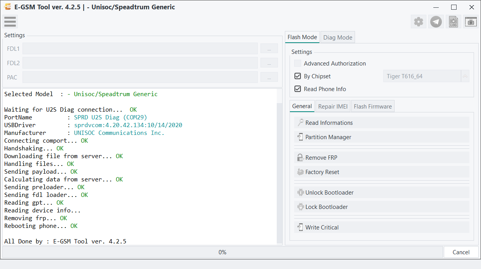Click the 'UNISOC Communications Inc.' manufacturer text
The width and height of the screenshot is (481, 269).
pos(119,133)
